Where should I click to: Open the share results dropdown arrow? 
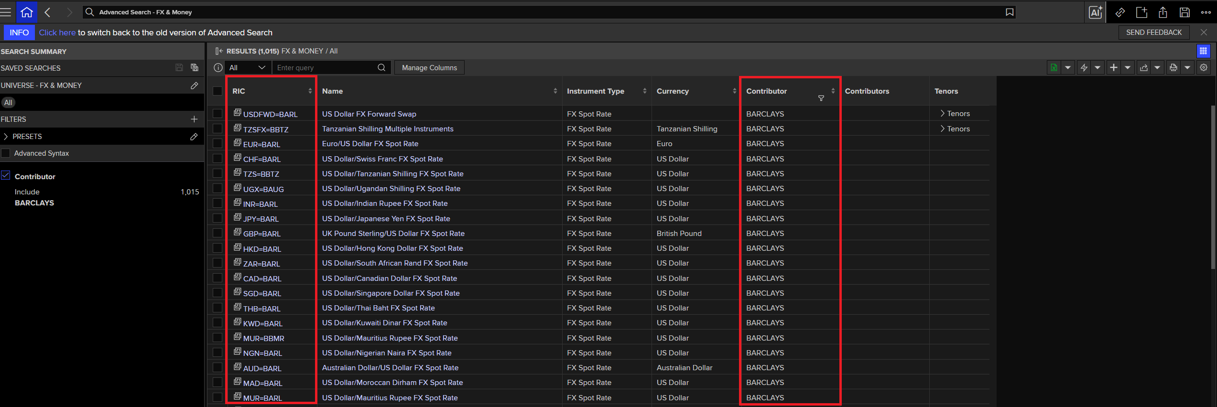[1157, 68]
